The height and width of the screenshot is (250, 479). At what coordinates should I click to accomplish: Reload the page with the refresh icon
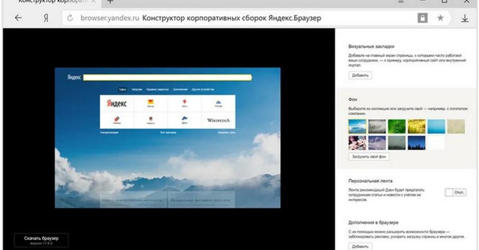coord(70,18)
